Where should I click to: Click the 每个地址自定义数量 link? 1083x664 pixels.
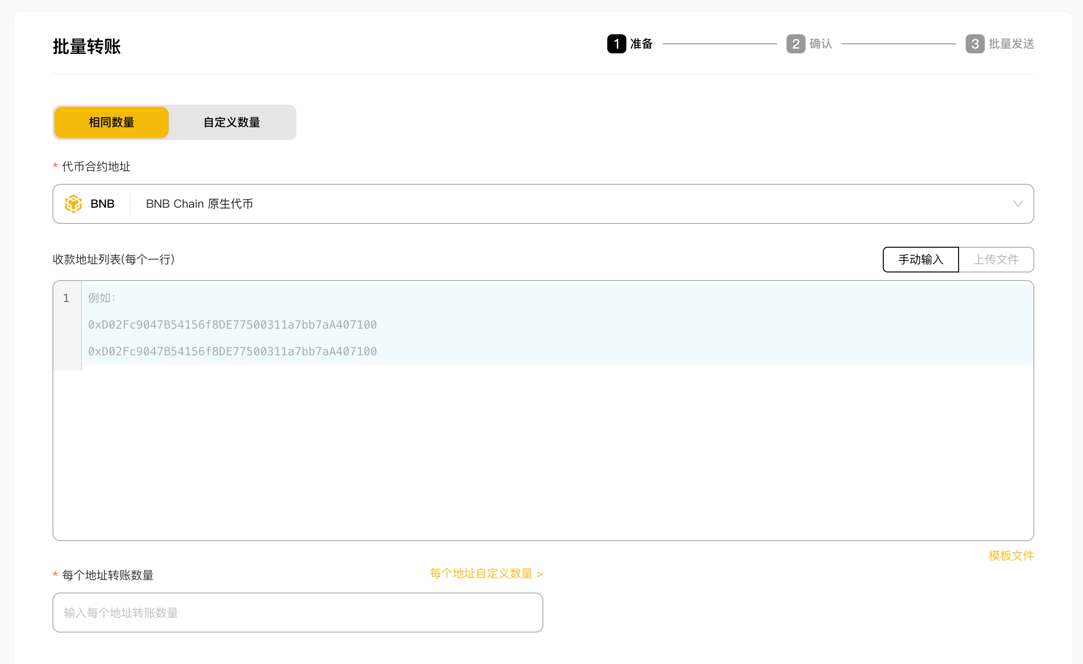pos(486,573)
